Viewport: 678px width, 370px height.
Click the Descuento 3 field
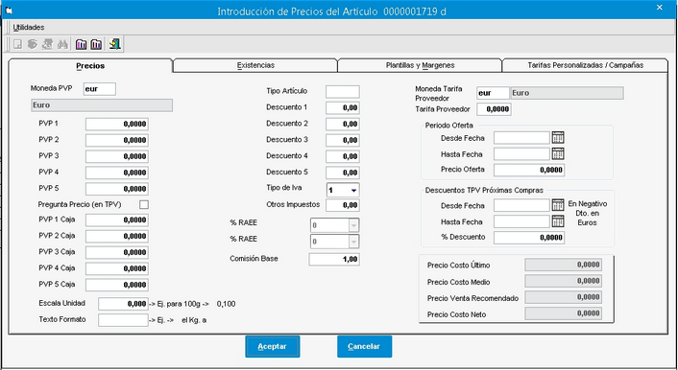pyautogui.click(x=343, y=140)
